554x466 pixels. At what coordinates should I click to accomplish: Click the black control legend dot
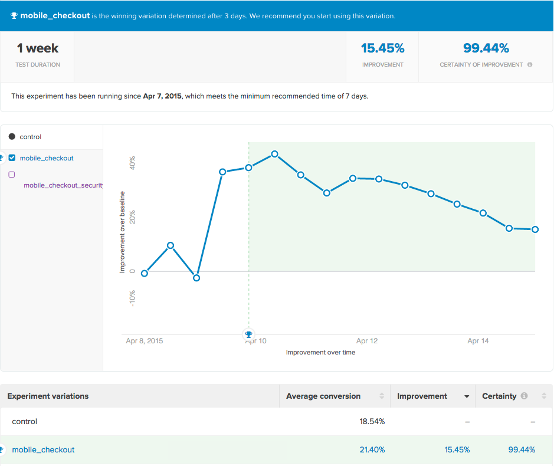point(12,137)
